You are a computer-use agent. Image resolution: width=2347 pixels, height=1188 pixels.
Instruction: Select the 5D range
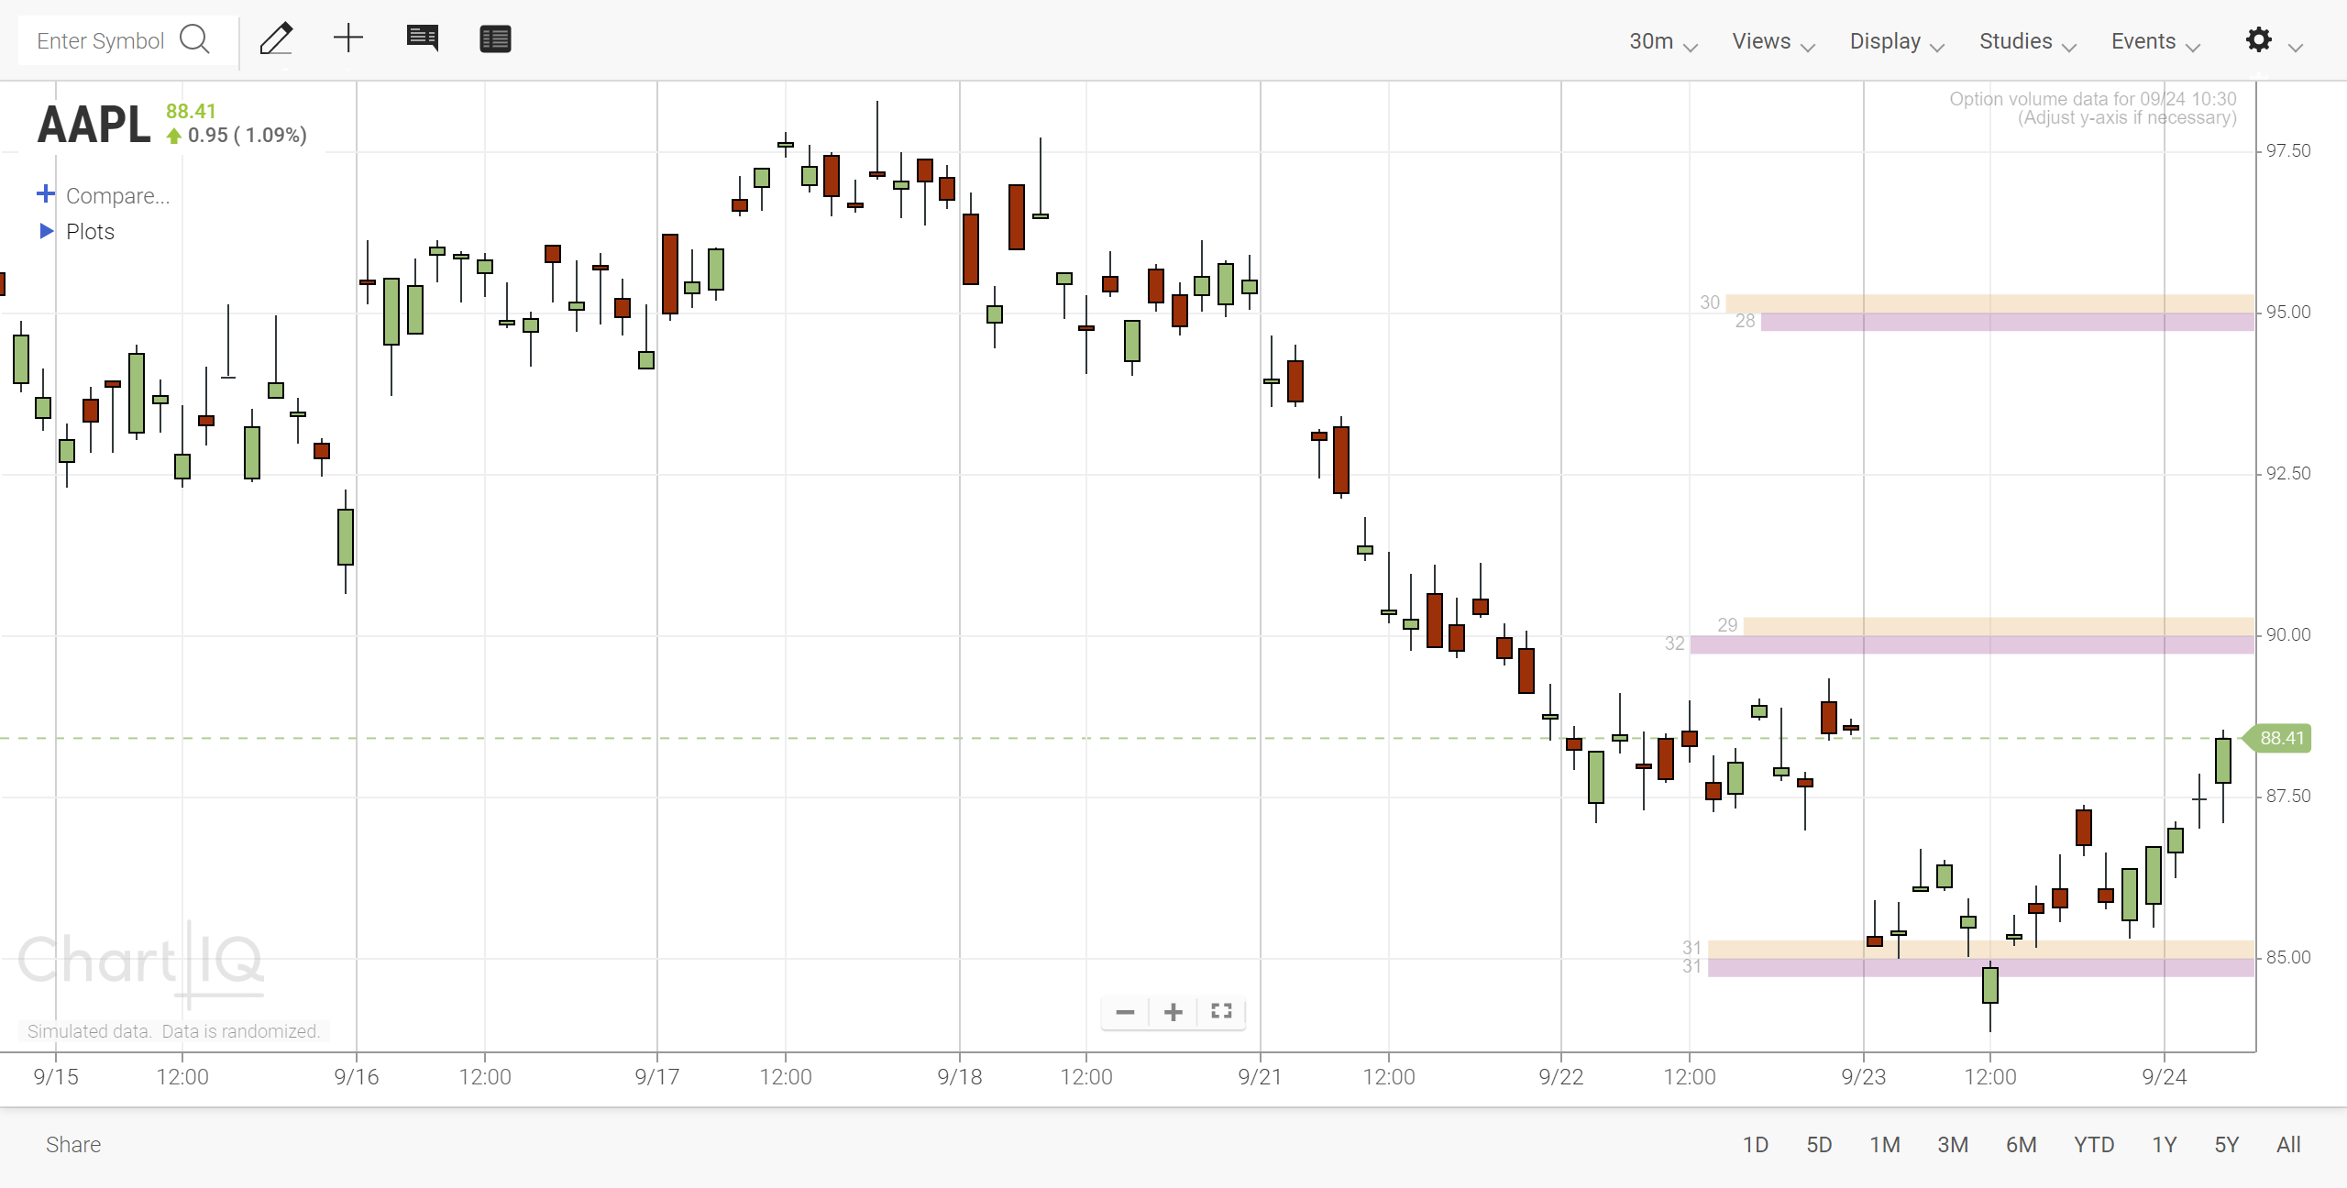[1819, 1145]
